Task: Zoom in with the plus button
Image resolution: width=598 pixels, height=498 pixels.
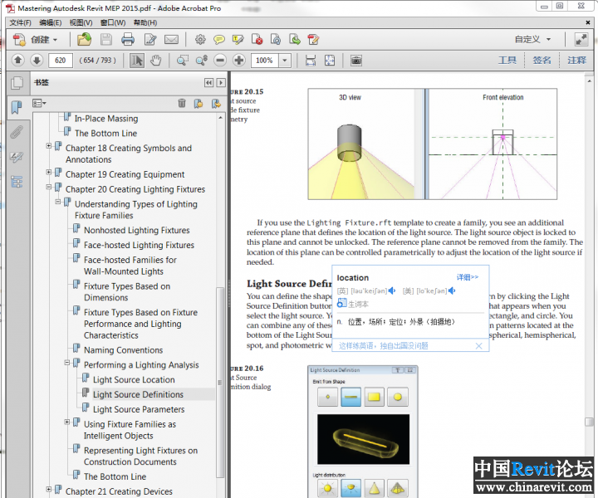Action: [238, 61]
